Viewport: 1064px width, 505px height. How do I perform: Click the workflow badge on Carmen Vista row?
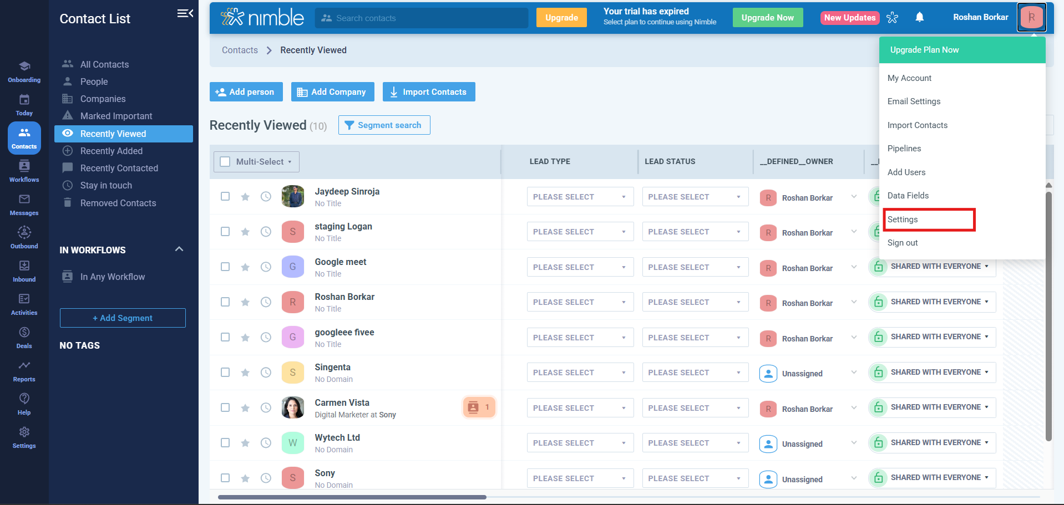point(479,407)
